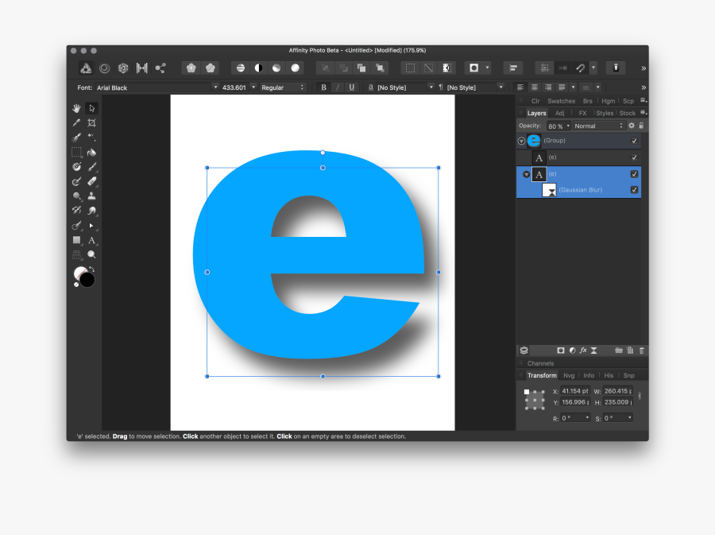
Task: Pick the Flood Fill bucket tool
Action: 92,152
